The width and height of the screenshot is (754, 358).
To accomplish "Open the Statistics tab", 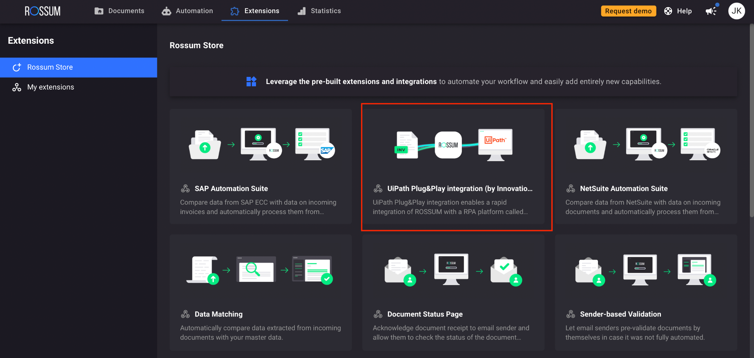I will [319, 11].
